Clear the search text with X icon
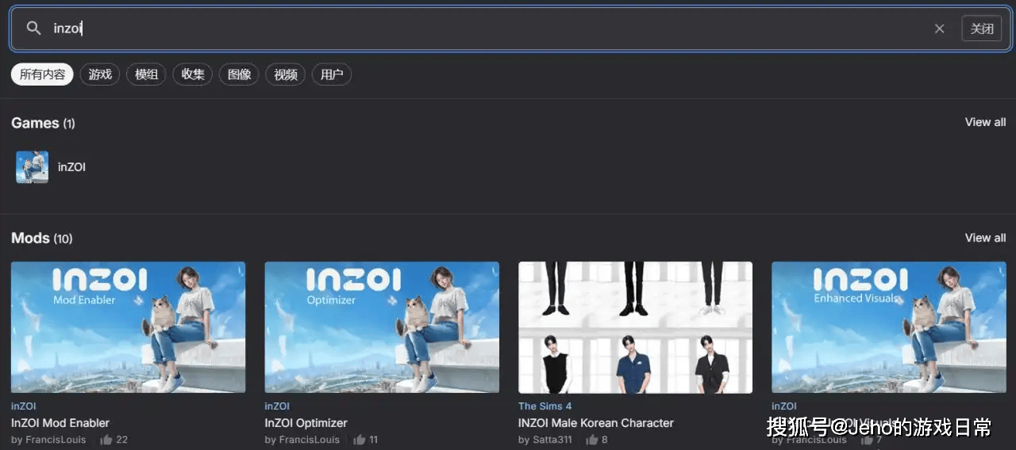This screenshot has width=1016, height=450. [x=939, y=29]
